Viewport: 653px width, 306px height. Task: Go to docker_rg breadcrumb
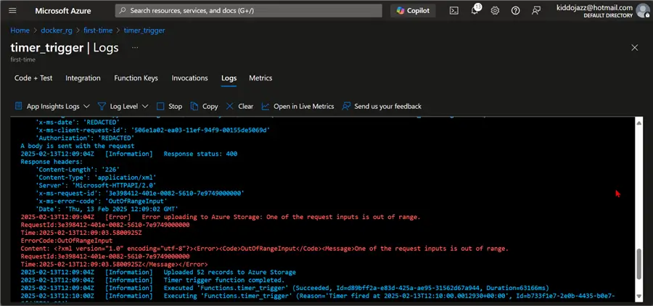coord(57,30)
